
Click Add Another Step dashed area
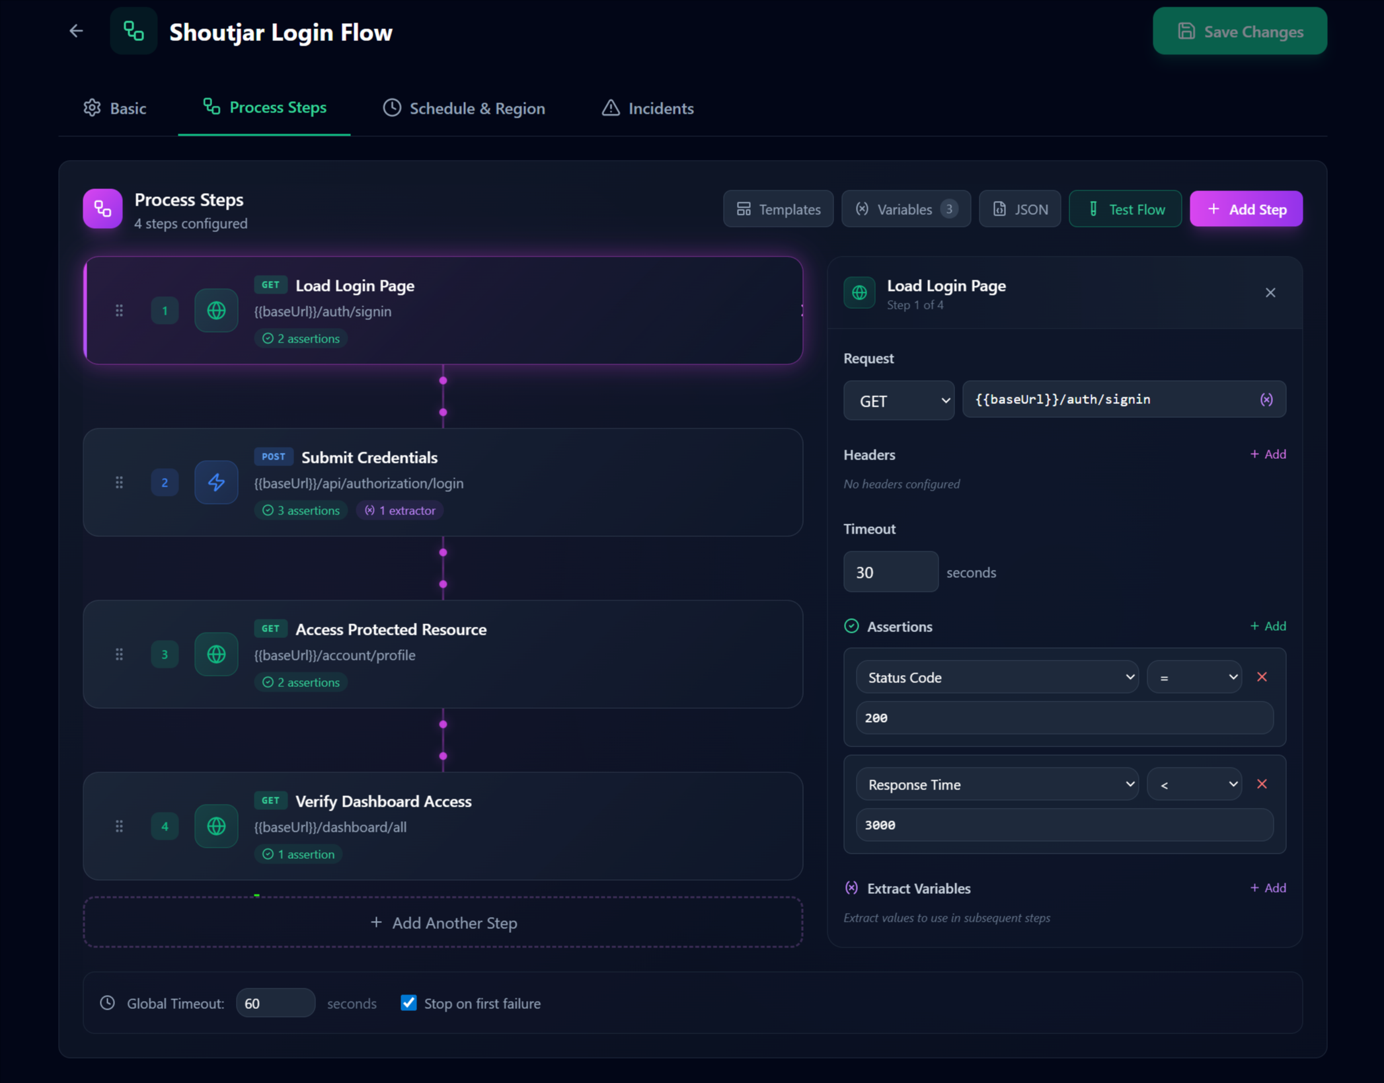pyautogui.click(x=443, y=922)
